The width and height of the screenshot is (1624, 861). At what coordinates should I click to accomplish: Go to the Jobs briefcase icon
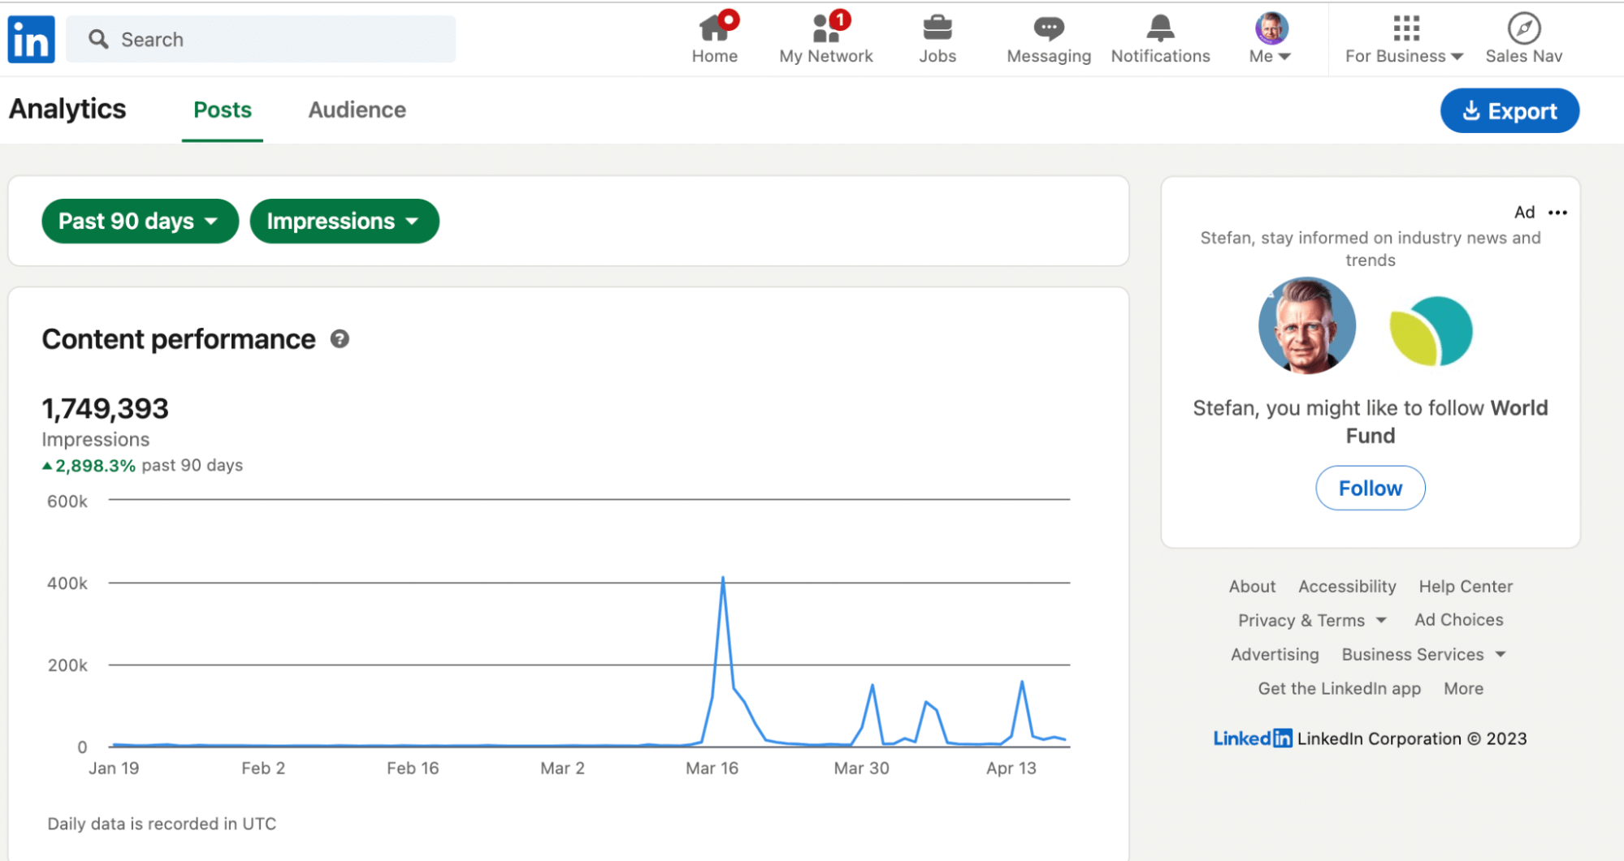tap(937, 28)
